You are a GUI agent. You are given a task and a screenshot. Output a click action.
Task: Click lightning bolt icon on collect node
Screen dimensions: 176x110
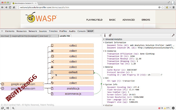[x=53, y=78]
